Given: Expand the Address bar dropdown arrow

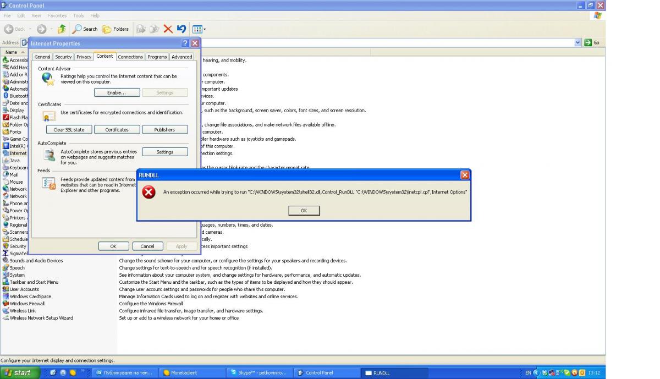Looking at the screenshot, I should (577, 42).
